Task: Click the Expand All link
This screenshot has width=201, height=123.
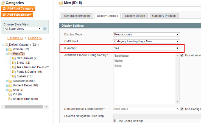Action: coord(35,38)
